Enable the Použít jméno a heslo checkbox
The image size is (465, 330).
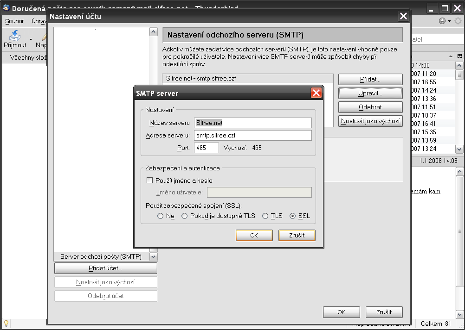click(149, 181)
